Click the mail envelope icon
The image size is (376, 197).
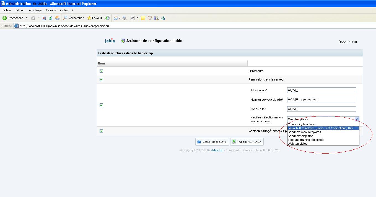click(116, 18)
